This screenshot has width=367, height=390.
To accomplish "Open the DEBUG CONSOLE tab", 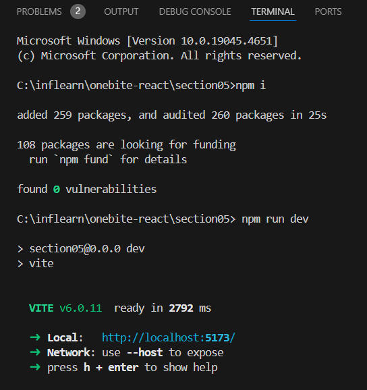I will click(x=195, y=11).
